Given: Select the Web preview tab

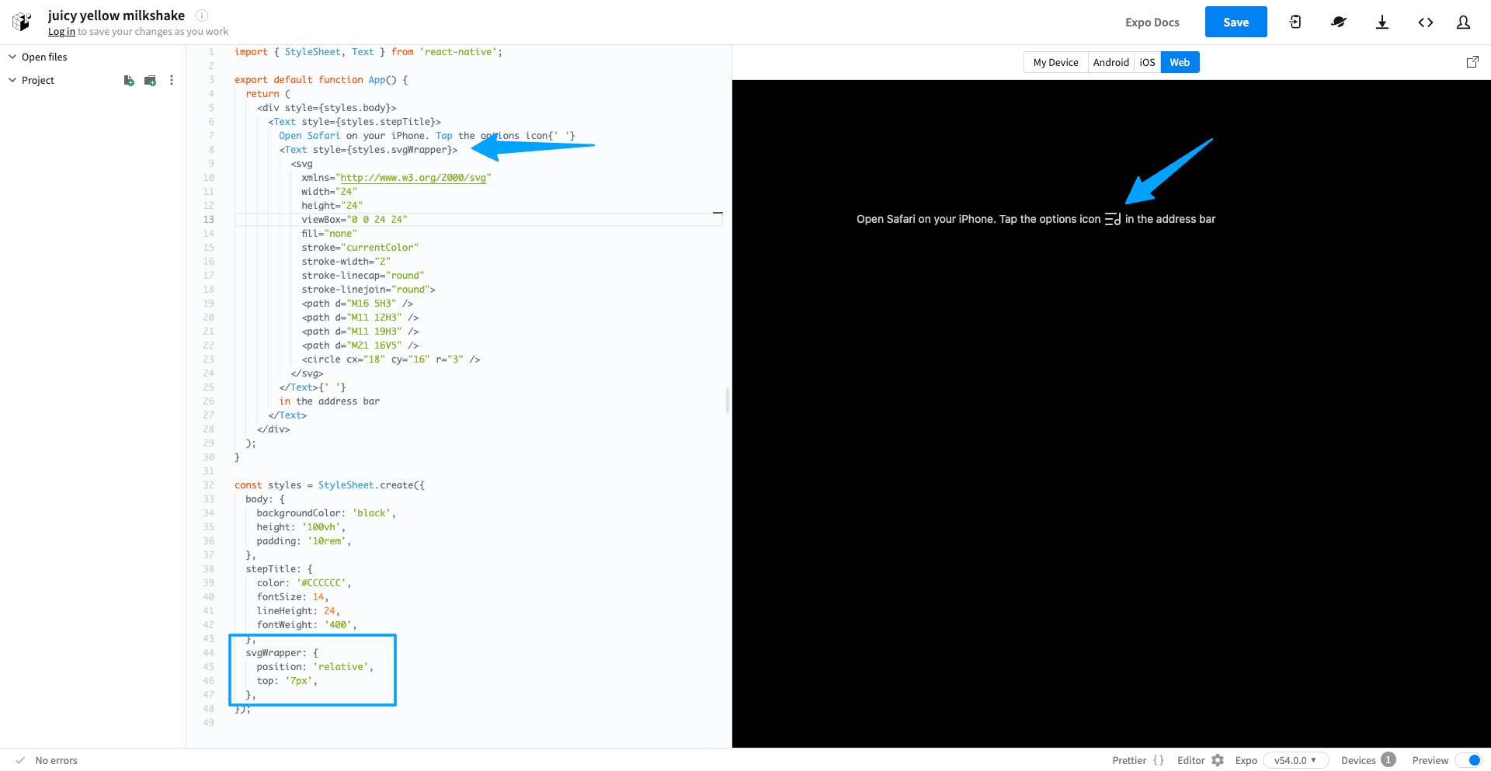Looking at the screenshot, I should [1180, 62].
